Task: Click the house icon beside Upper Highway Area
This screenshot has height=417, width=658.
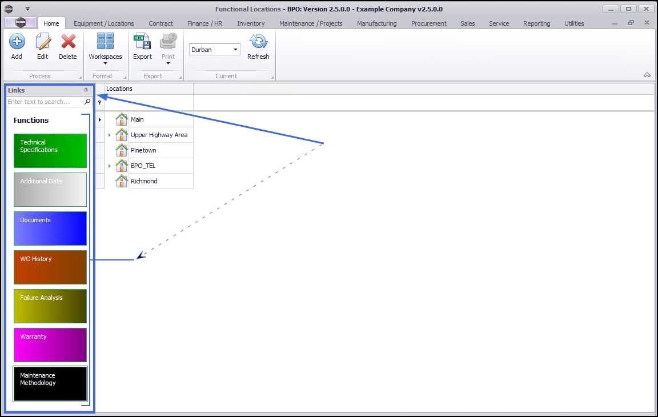Action: 122,135
